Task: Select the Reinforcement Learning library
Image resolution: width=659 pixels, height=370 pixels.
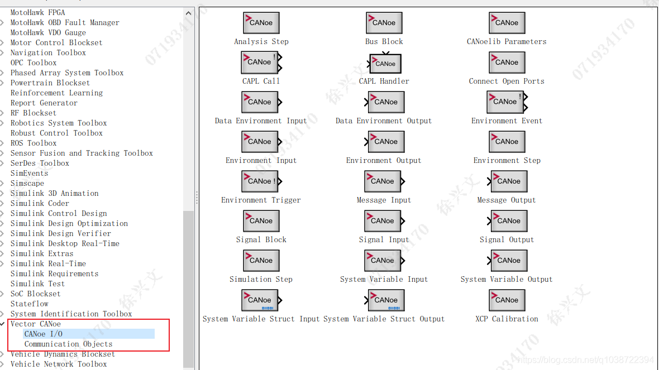Action: pos(56,93)
